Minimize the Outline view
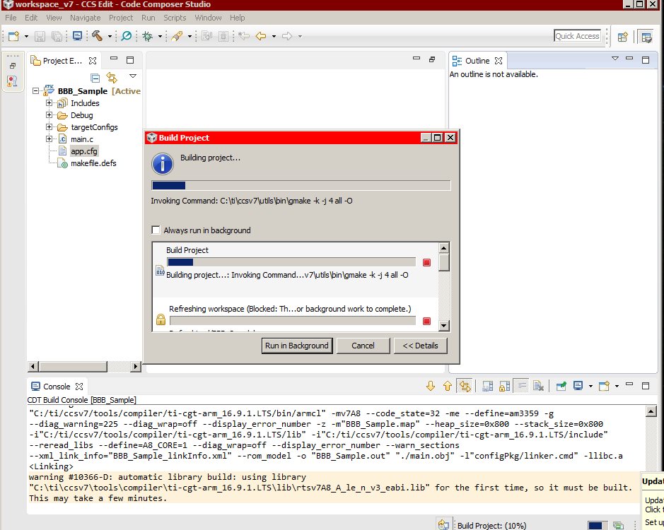The height and width of the screenshot is (530, 664). click(629, 59)
